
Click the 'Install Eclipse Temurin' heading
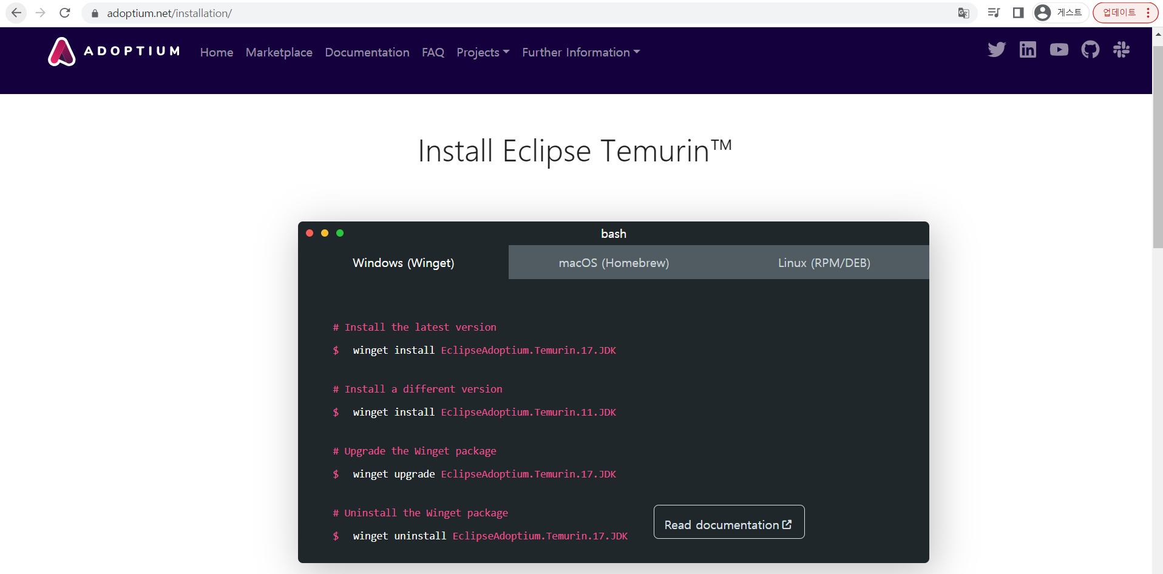click(575, 151)
